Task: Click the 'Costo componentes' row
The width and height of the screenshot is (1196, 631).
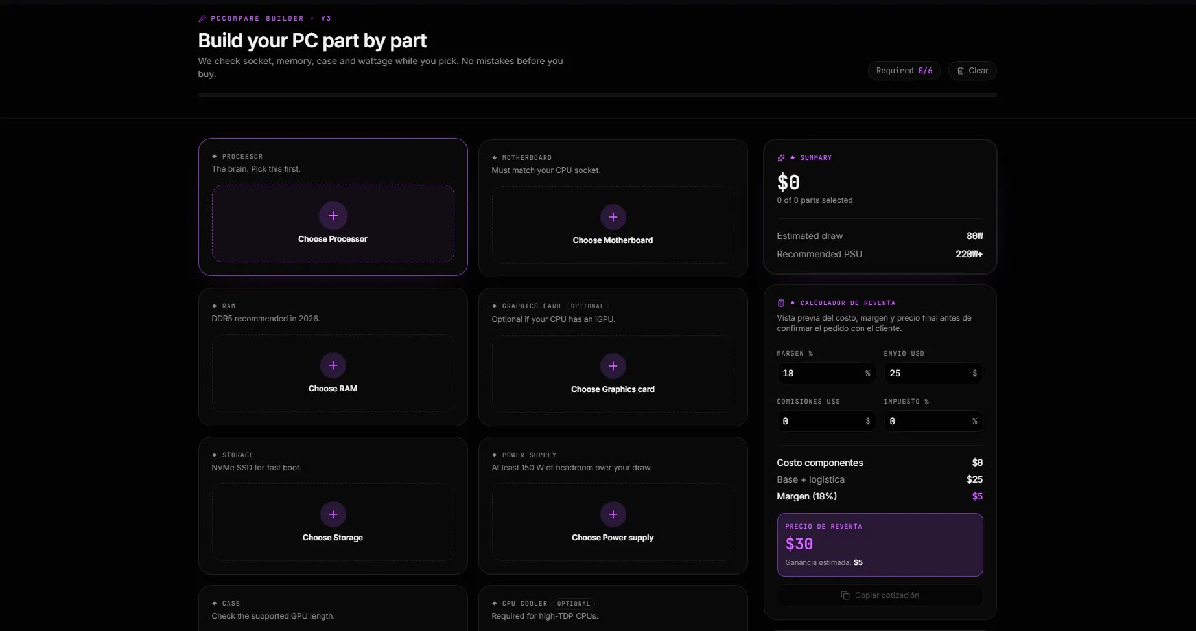Action: (x=880, y=463)
